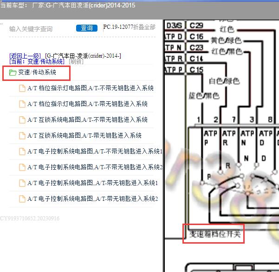This screenshot has width=279, height=272.
Task: Click the green folder icon of 变速/传动系统
Action: click(13, 73)
